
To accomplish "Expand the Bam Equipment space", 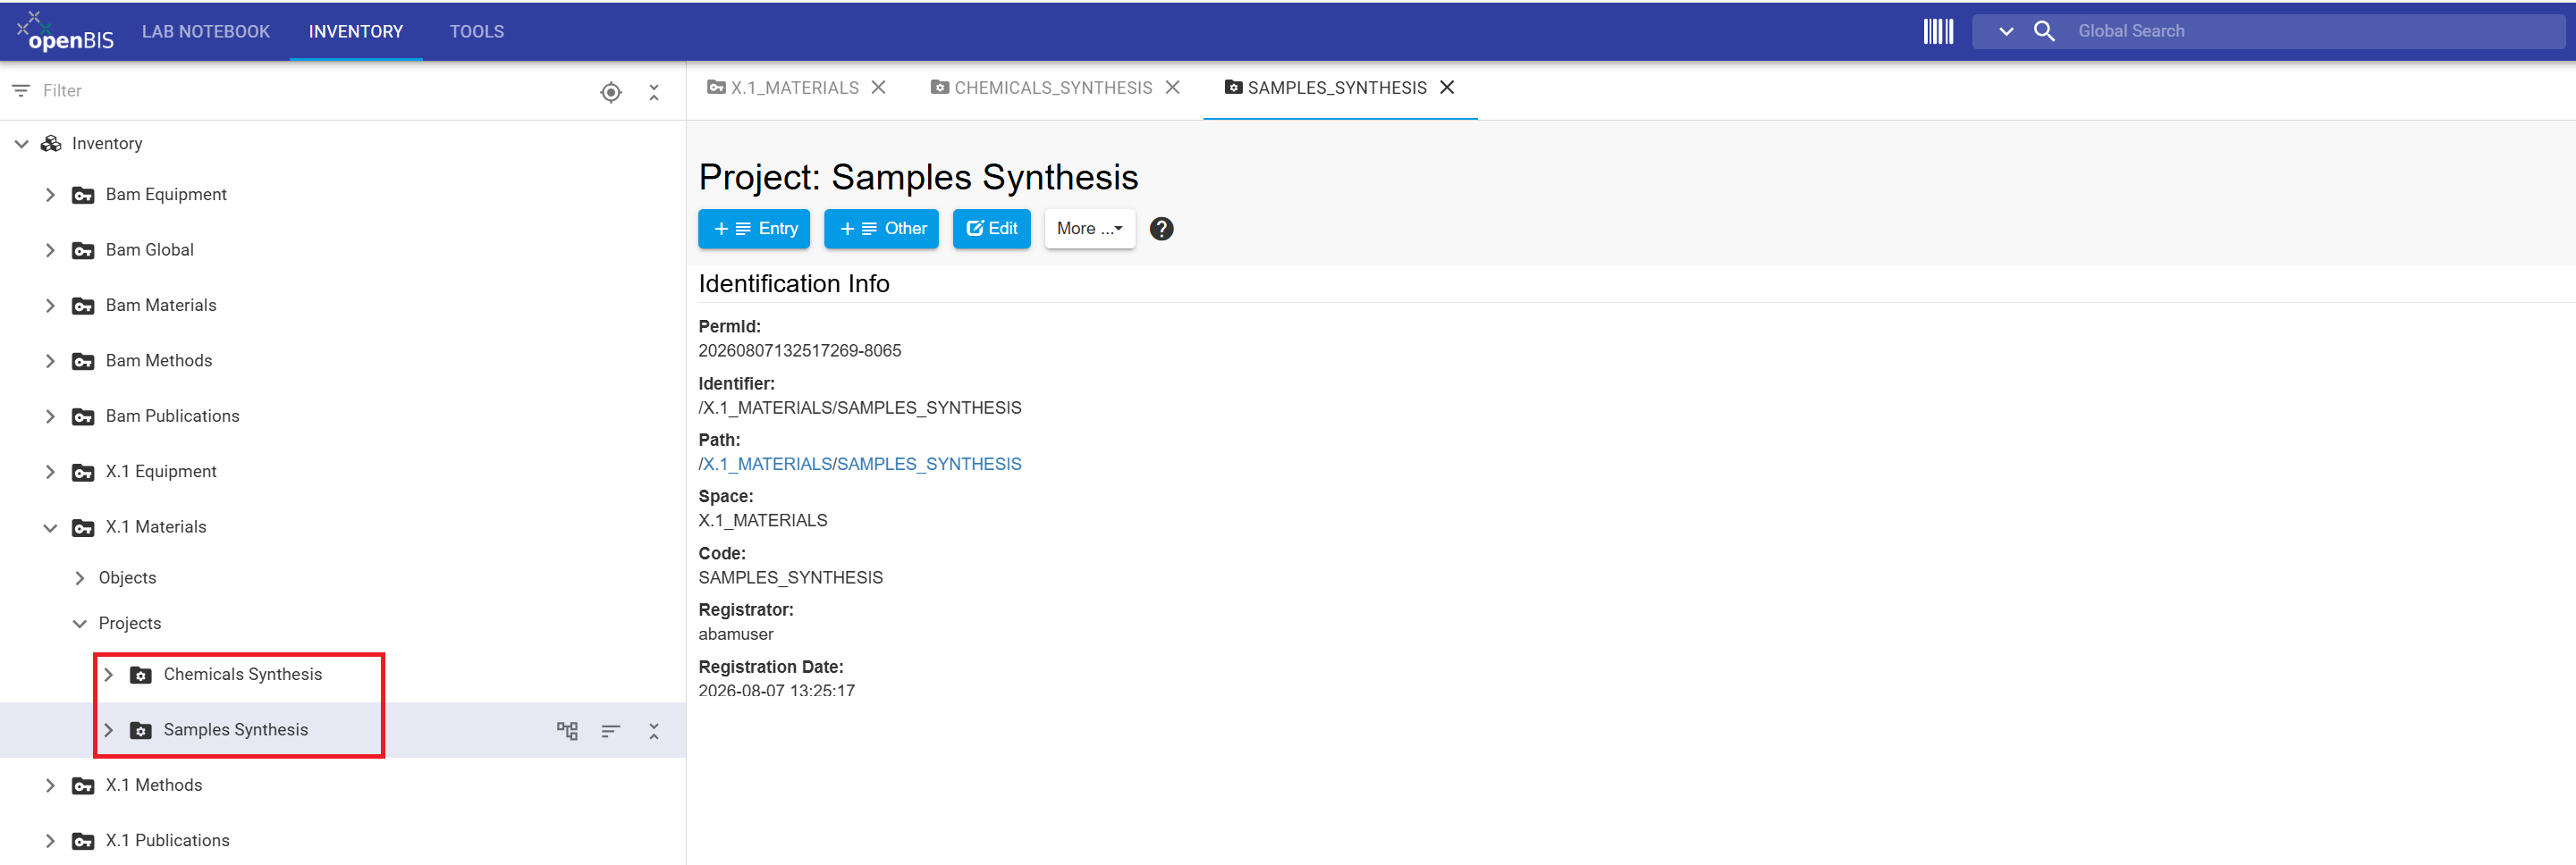I will tap(50, 195).
